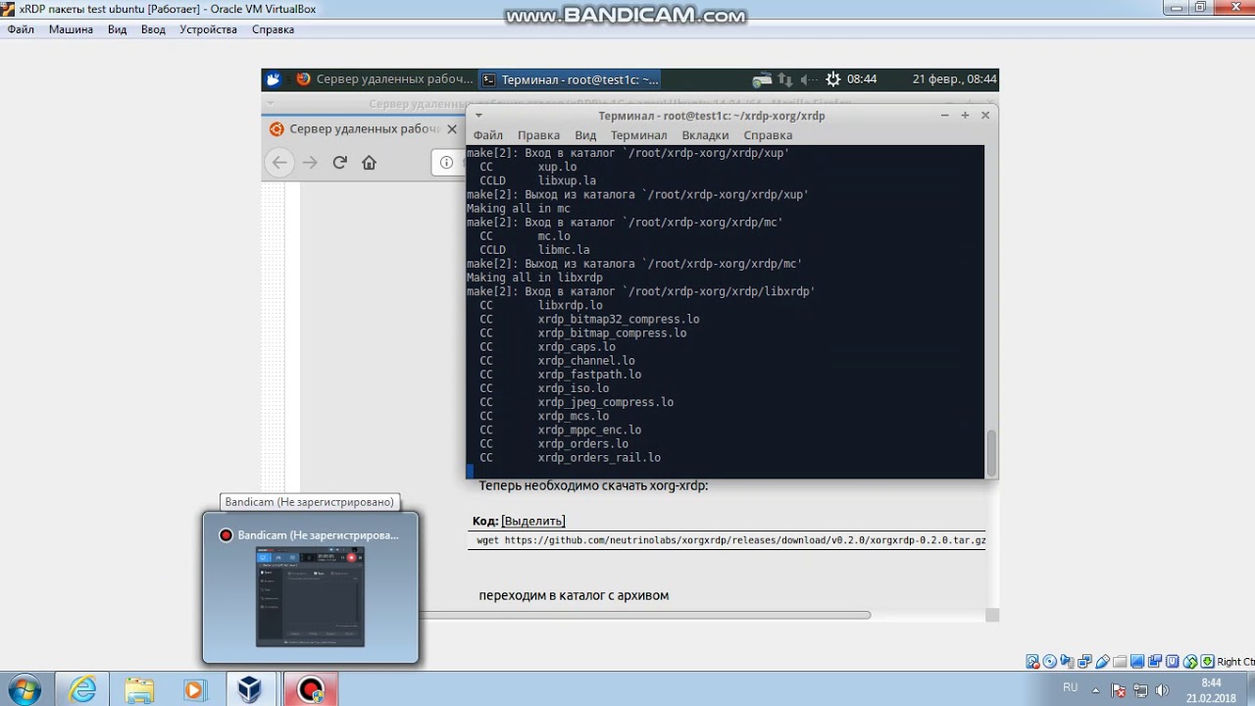Click the VirtualBox CPU status icon

point(1174,662)
